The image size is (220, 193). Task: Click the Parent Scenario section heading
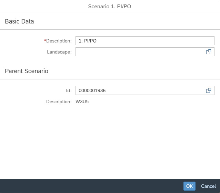(27, 71)
